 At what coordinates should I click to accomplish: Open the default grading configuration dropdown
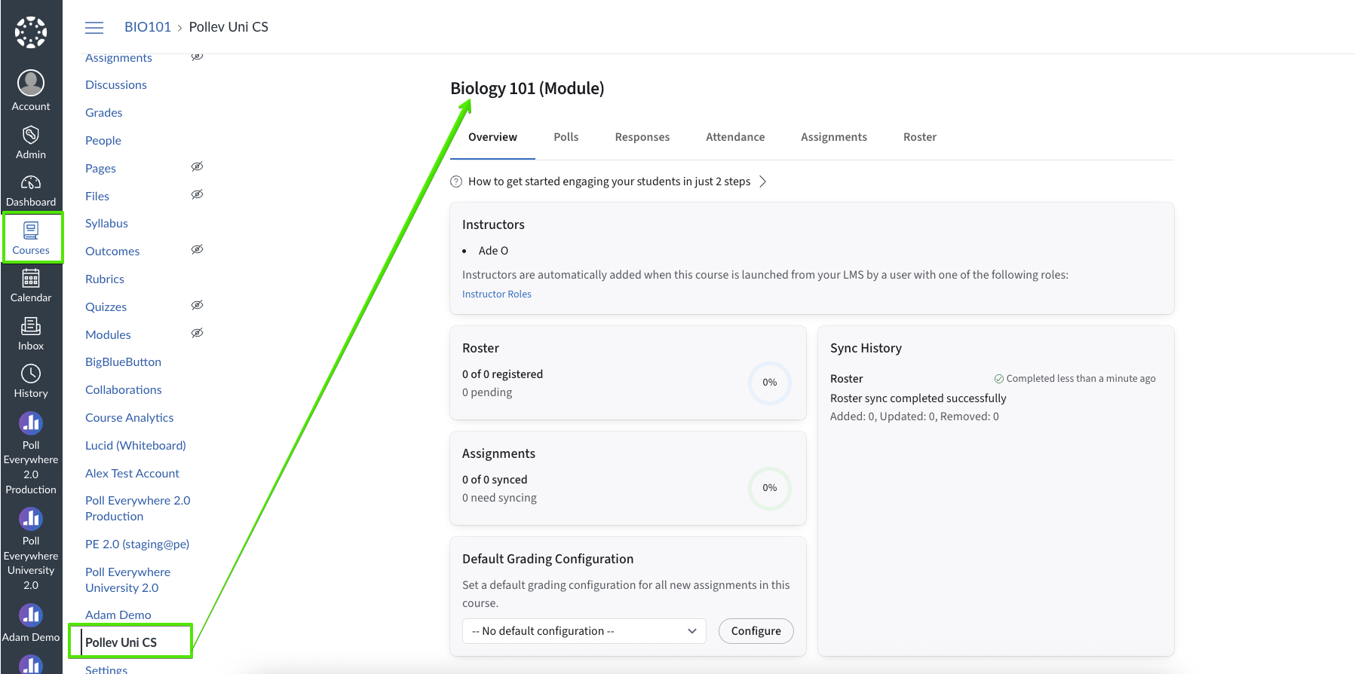tap(583, 631)
